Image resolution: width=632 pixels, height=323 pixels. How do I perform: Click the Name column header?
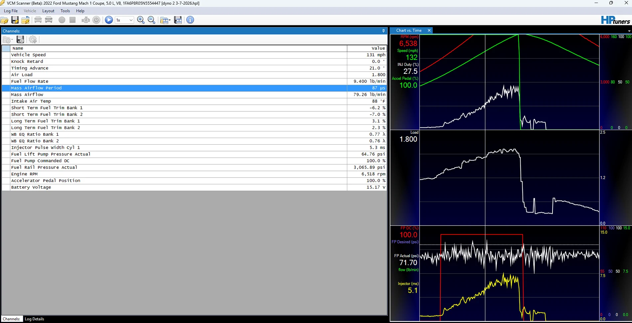(179, 48)
